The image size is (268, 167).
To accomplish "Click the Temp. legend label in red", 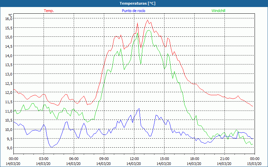I will [x=49, y=11].
